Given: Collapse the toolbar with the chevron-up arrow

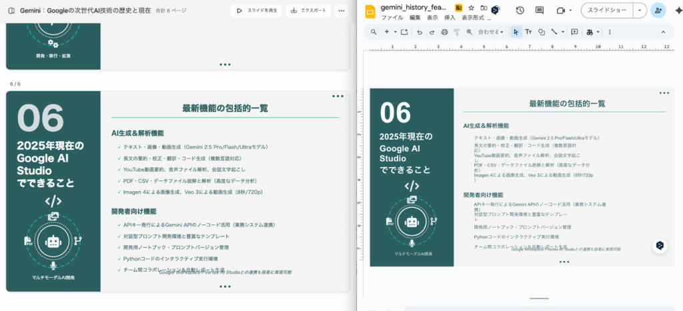Looking at the screenshot, I should tap(663, 32).
